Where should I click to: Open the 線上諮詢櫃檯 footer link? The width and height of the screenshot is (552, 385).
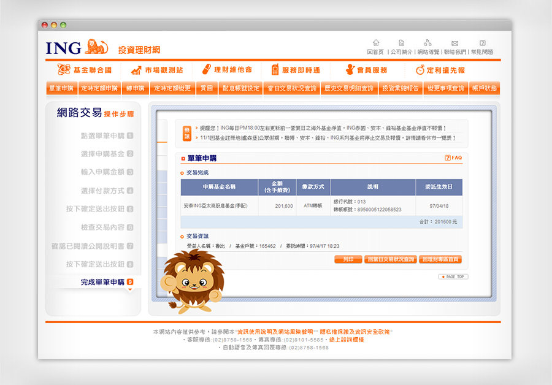point(347,340)
